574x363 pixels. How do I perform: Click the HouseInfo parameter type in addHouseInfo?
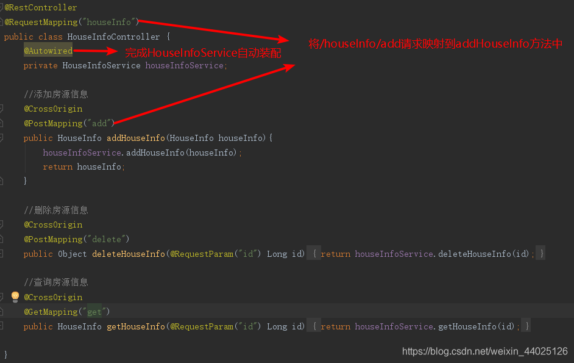(191, 138)
